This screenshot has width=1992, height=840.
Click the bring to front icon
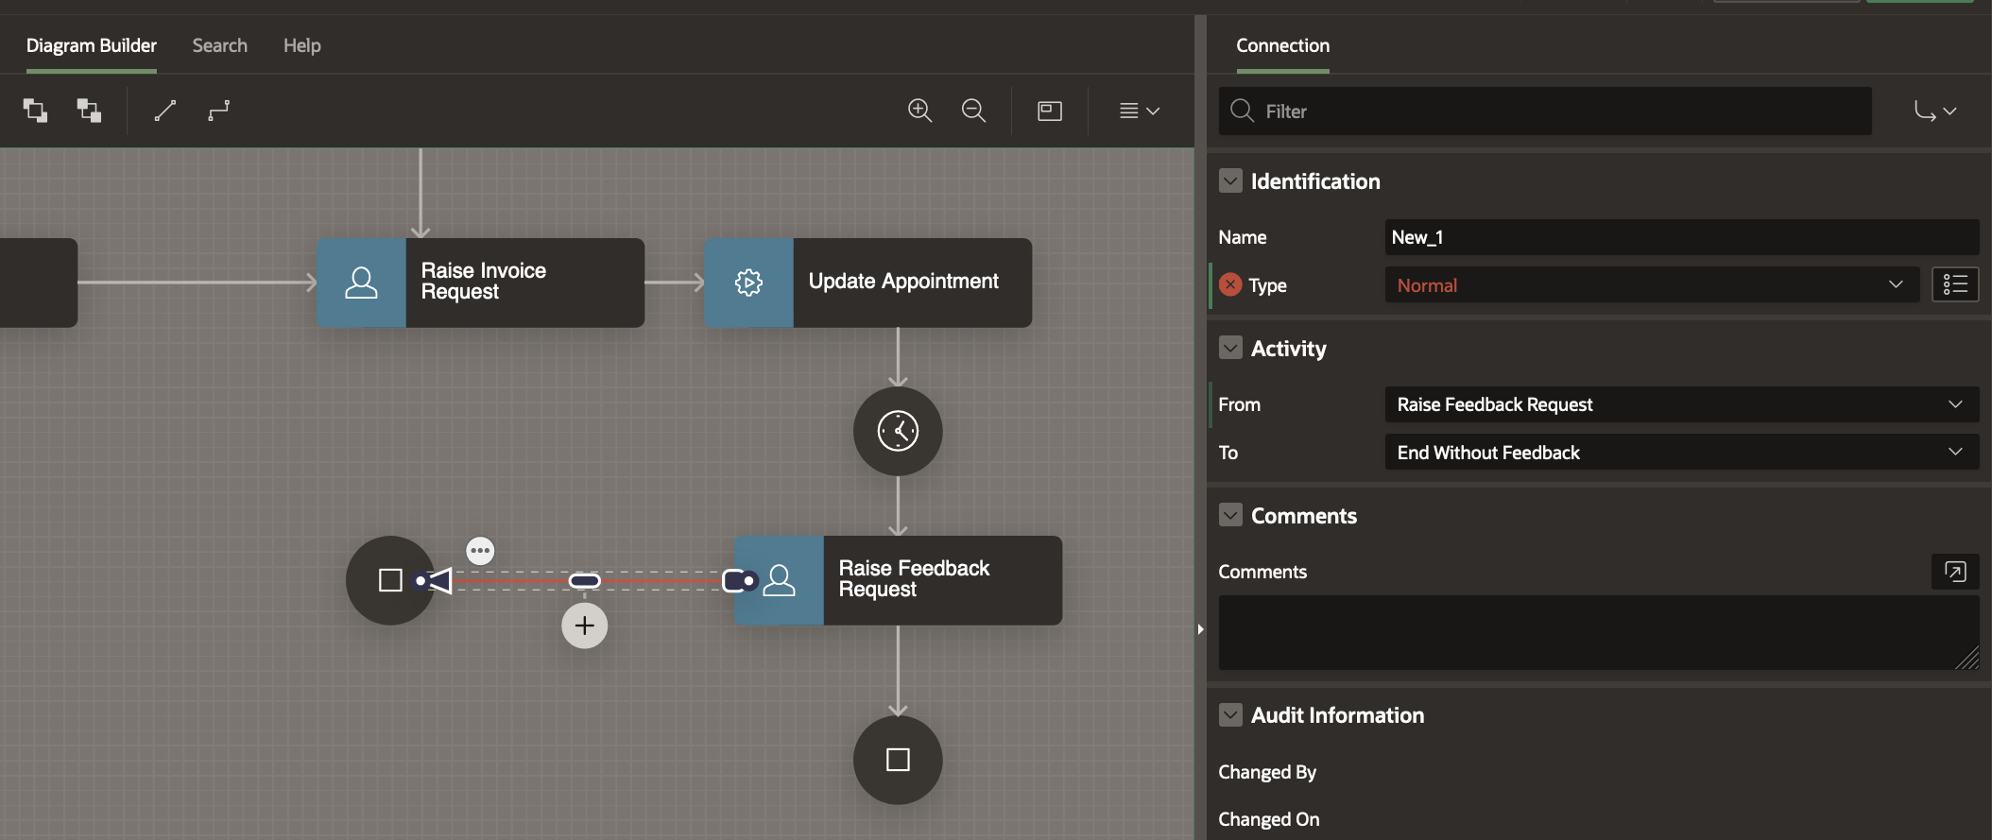(x=36, y=111)
